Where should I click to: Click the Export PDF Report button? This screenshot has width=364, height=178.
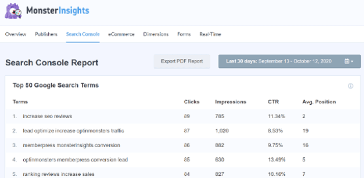pos(182,61)
